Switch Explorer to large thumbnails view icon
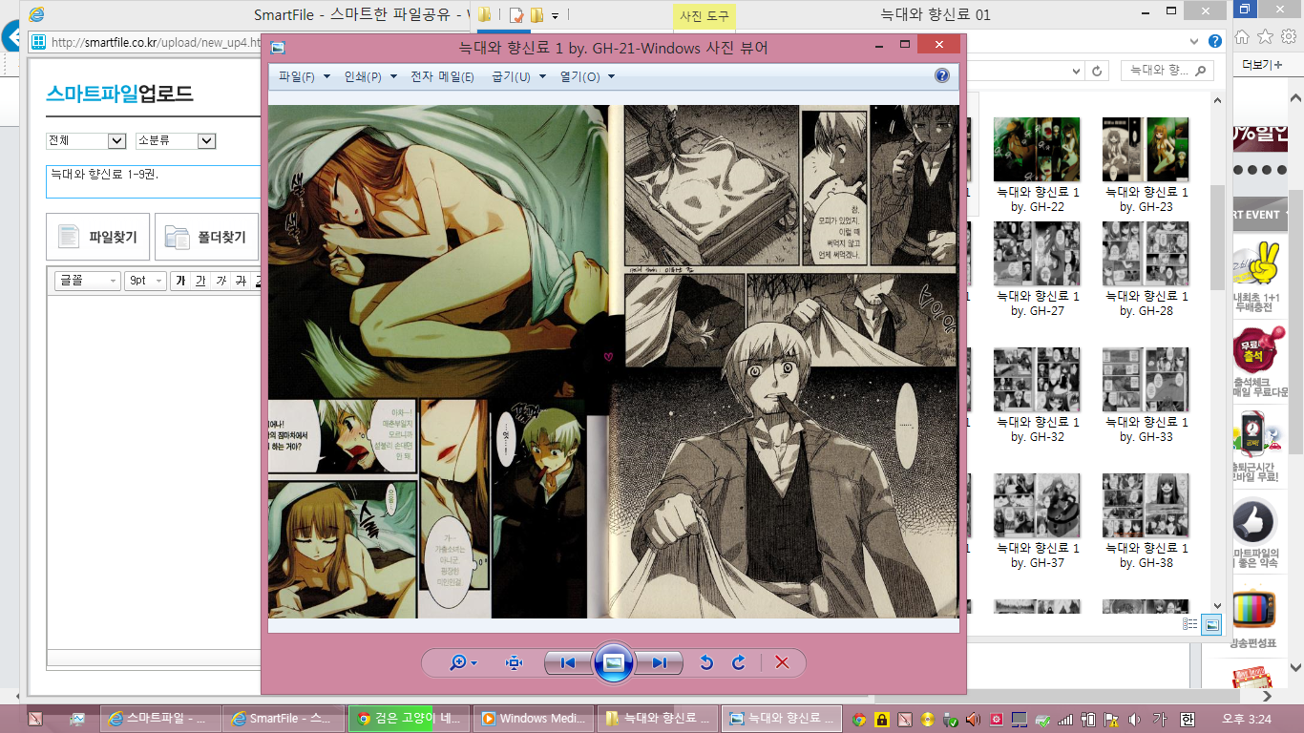 1211,624
